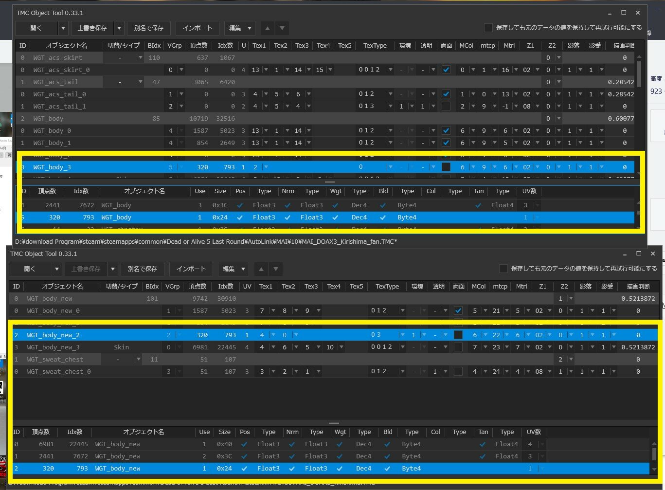
Task: Open UV数 dropdown for 2441-vertex row in upper window
Action: point(538,205)
